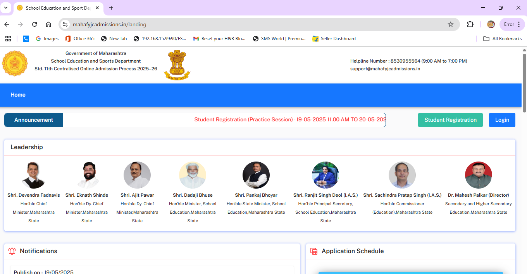Bookmark this page with the star icon
527x274 pixels.
451,24
